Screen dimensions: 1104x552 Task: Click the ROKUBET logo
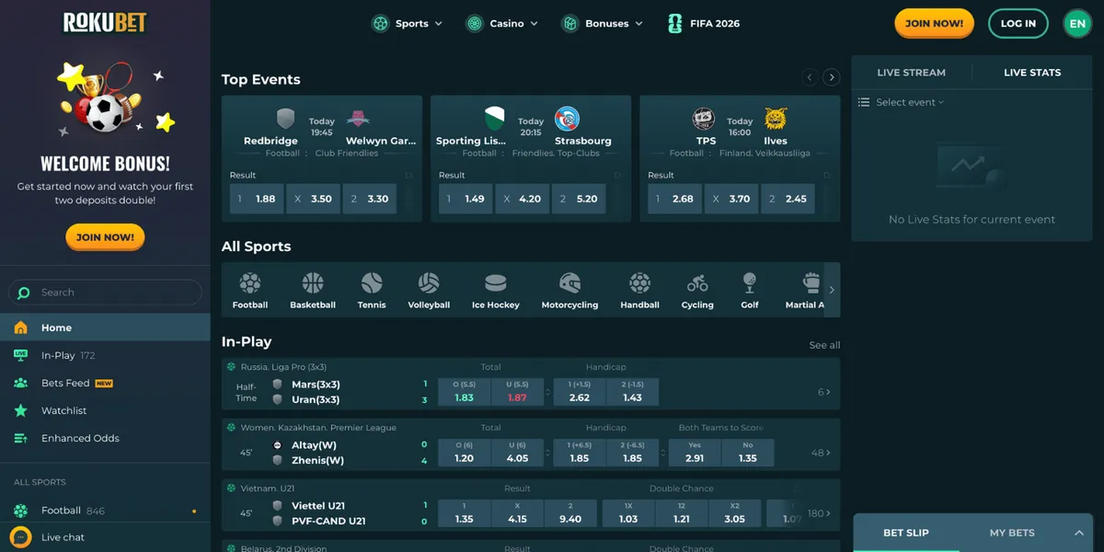(105, 23)
